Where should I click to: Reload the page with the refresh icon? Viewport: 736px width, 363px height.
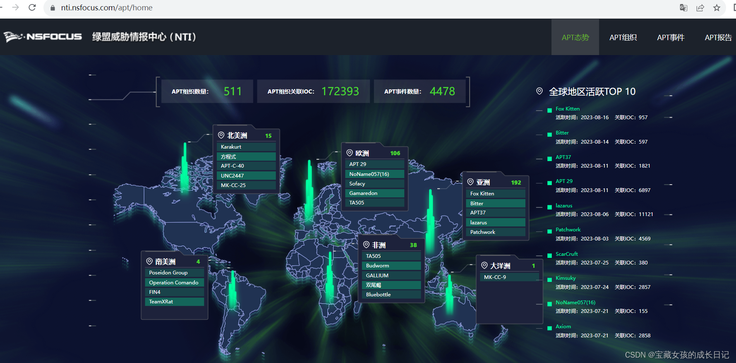pyautogui.click(x=32, y=7)
